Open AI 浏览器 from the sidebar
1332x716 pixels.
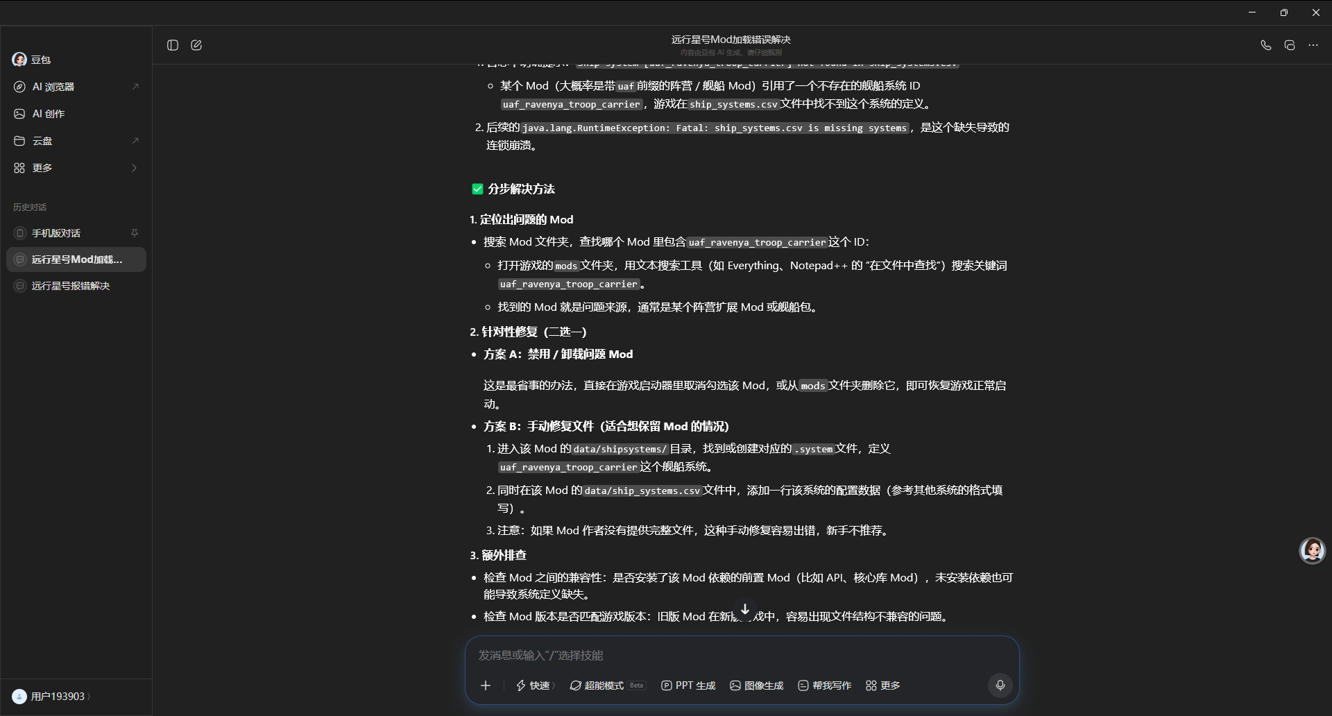[x=76, y=87]
